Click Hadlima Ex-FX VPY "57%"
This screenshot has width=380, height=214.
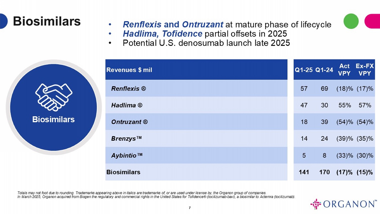pos(365,105)
